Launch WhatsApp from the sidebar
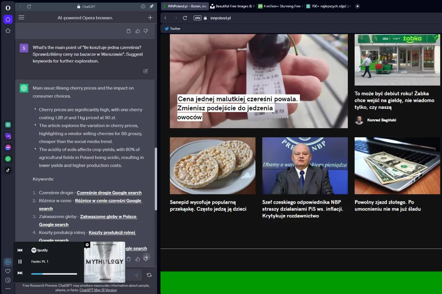Image resolution: width=442 pixels, height=294 pixels. tap(8, 159)
